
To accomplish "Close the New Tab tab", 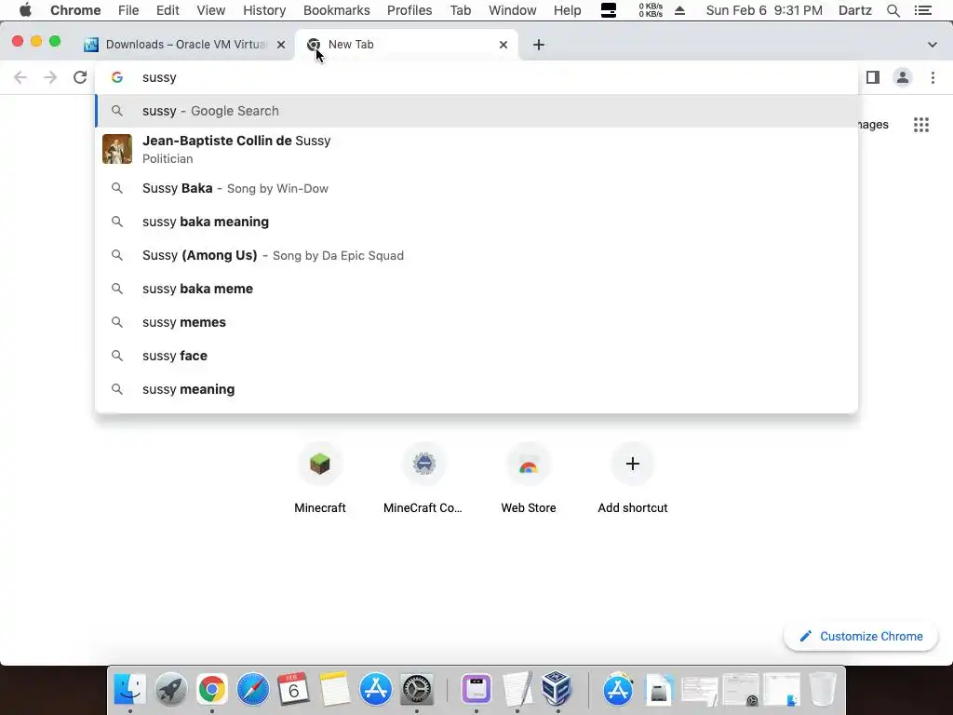I will (x=503, y=45).
